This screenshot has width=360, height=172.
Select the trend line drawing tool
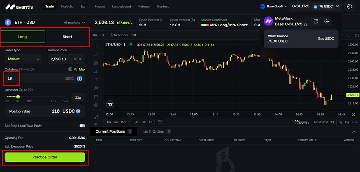[96, 54]
